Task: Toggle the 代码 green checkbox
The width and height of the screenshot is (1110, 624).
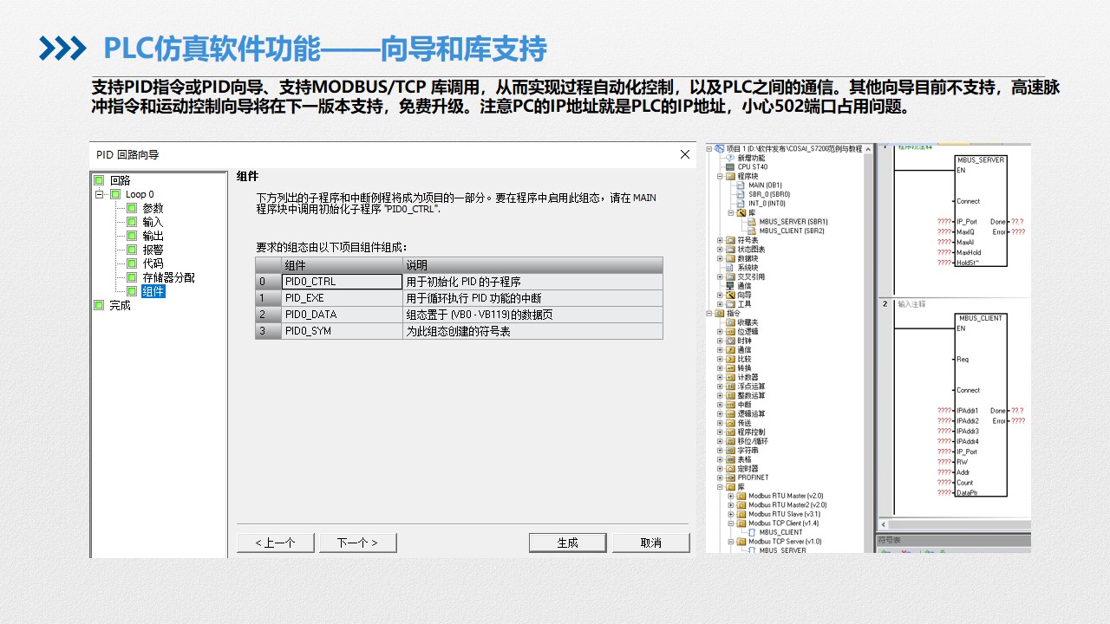Action: click(132, 263)
